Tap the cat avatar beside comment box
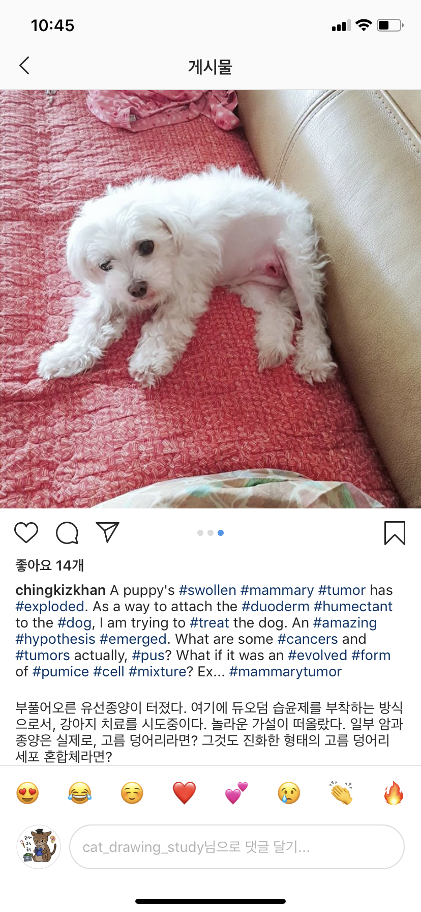Image resolution: width=421 pixels, height=912 pixels. pos(39,847)
